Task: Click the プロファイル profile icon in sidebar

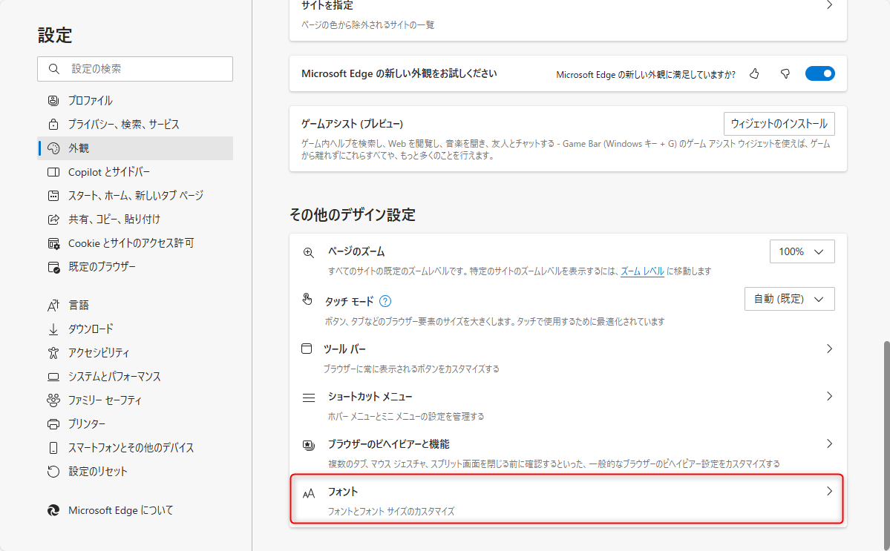Action: pos(53,100)
